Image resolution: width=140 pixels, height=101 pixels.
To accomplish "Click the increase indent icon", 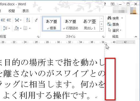I will 9,20.
